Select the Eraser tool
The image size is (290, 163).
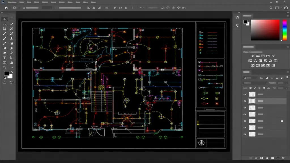(11, 43)
